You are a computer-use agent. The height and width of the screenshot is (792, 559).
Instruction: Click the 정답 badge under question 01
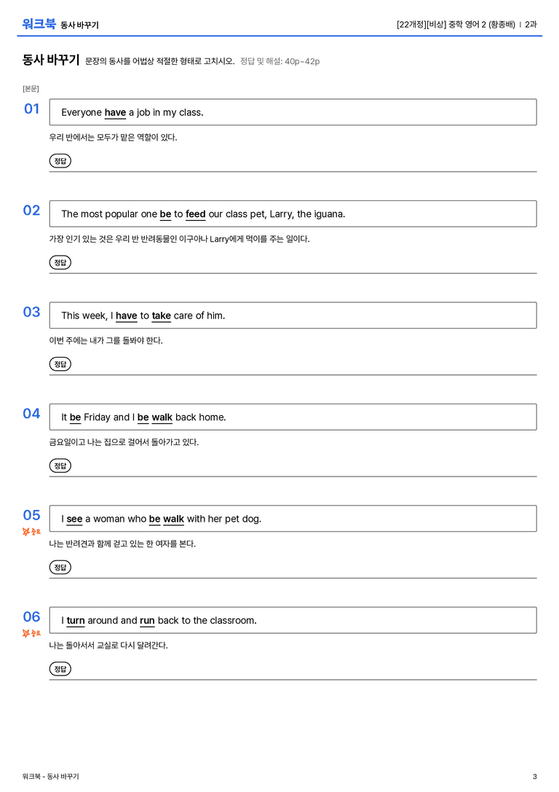point(60,161)
